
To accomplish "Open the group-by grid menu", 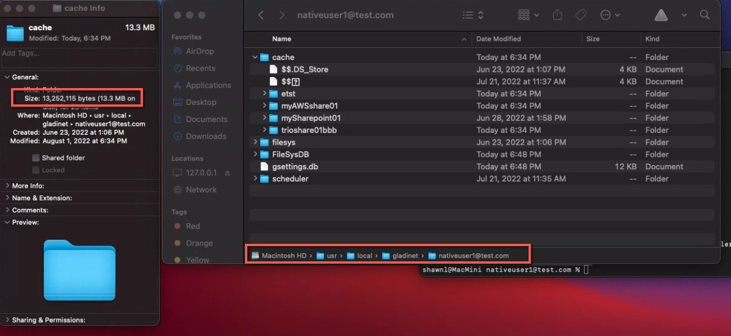I will (x=528, y=15).
